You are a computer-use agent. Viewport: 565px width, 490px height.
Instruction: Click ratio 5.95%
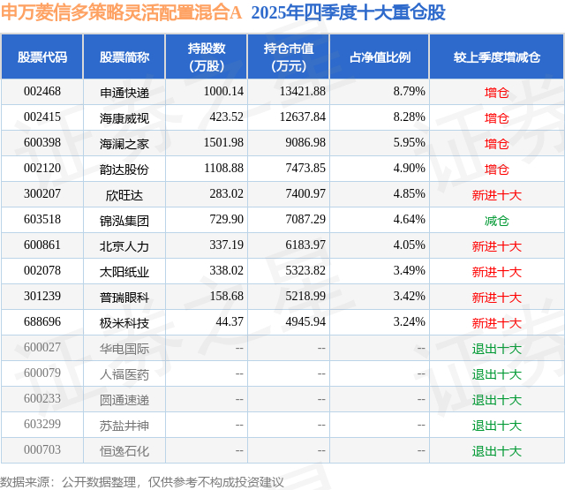pyautogui.click(x=409, y=143)
